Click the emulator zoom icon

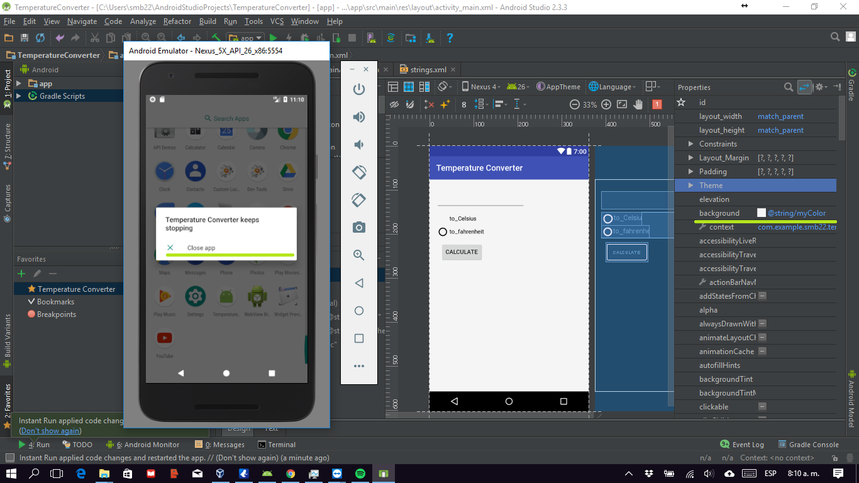tap(359, 255)
